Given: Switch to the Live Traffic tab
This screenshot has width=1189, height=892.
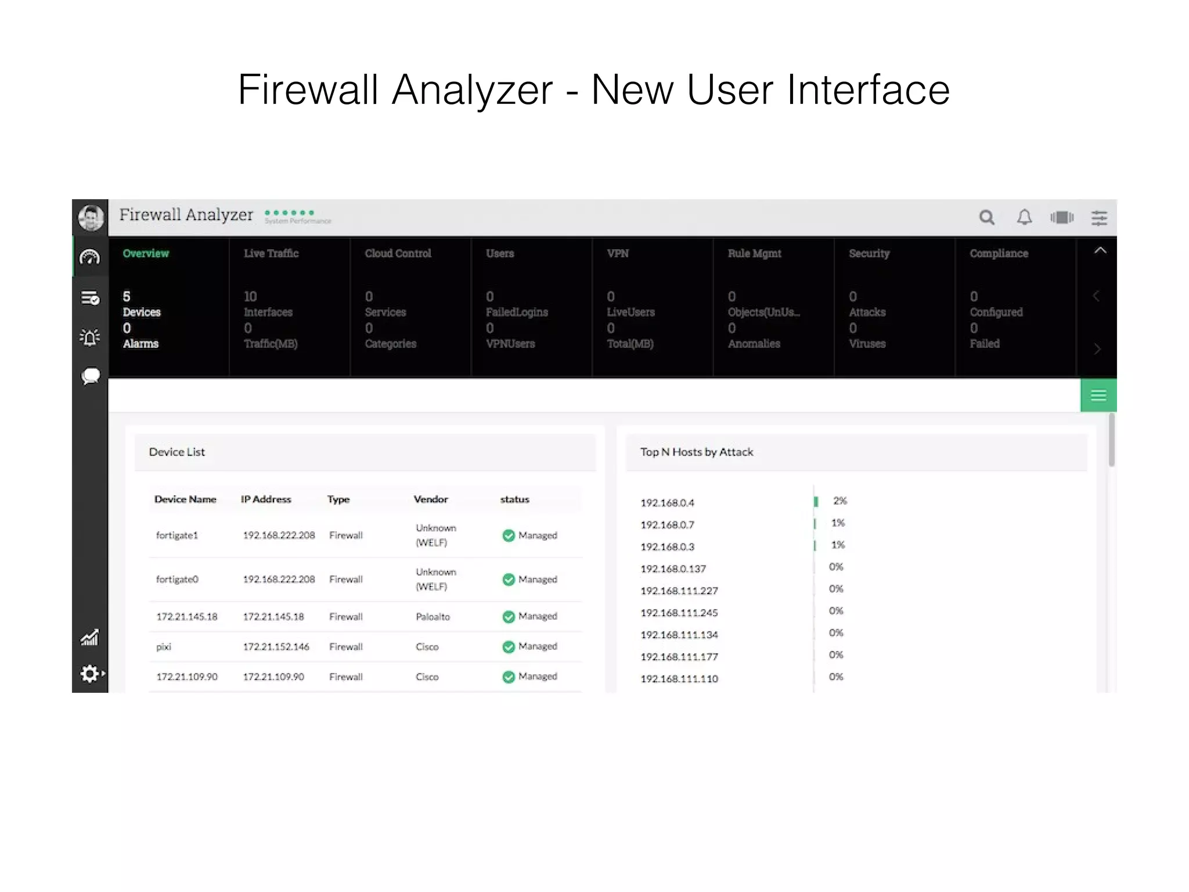Looking at the screenshot, I should tap(271, 254).
